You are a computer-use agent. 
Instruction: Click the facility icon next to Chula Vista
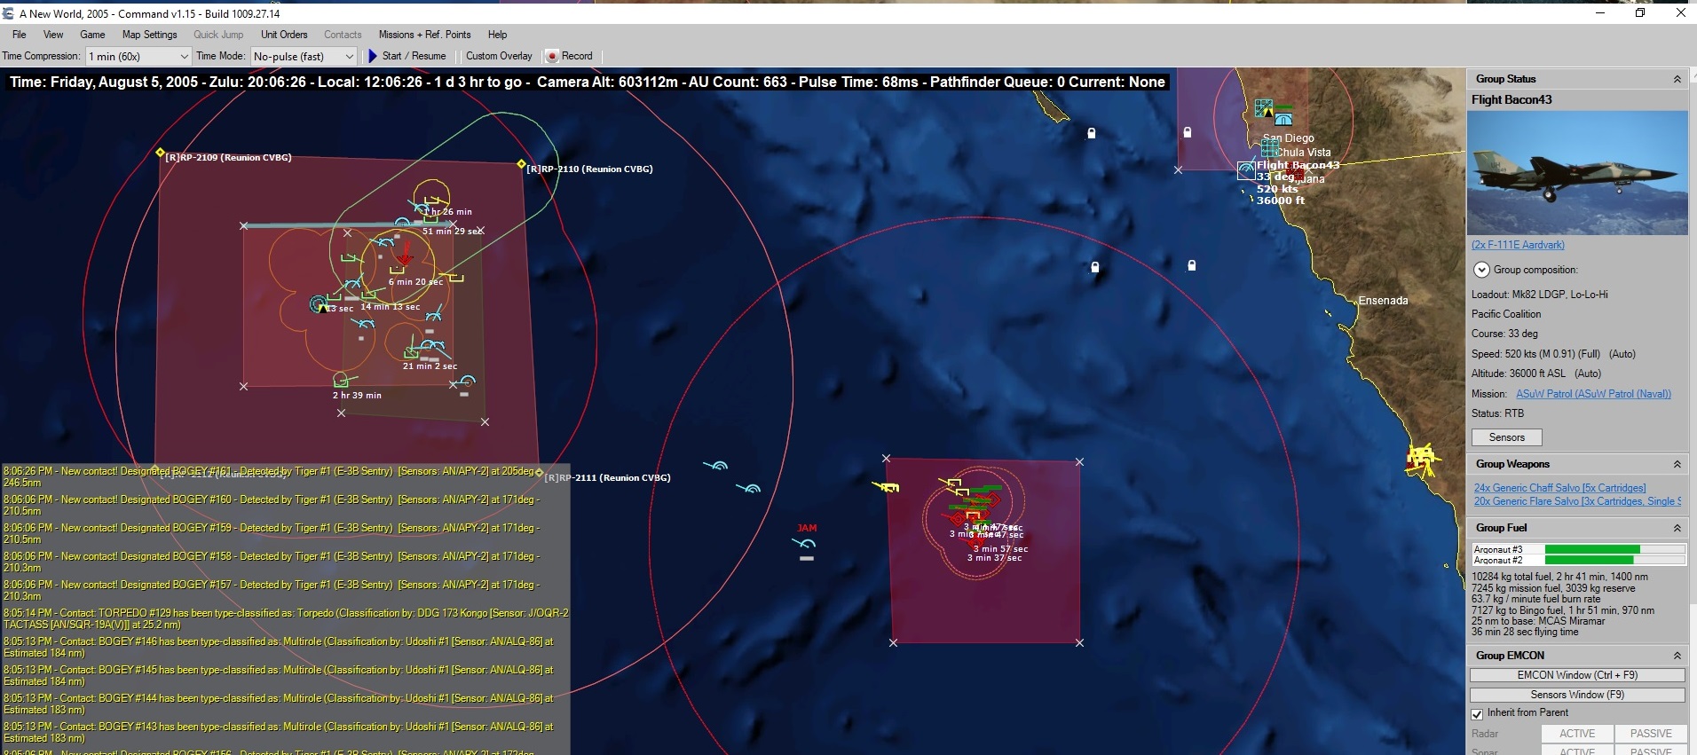point(1269,149)
